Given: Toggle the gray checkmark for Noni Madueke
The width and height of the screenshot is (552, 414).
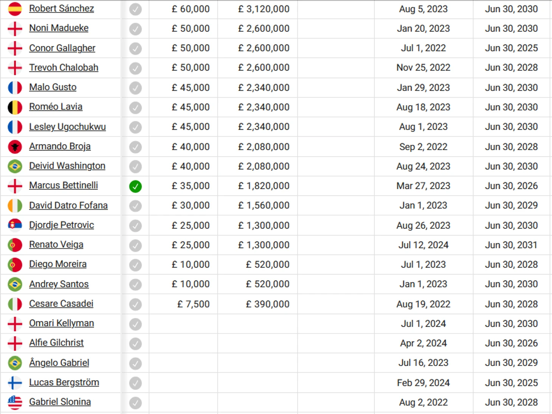Looking at the screenshot, I should coord(135,29).
